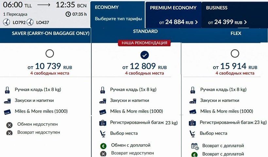268x157 pixels.
Task: Click the unavailable exchange X icon in Saver
Action: pyautogui.click(x=9, y=125)
